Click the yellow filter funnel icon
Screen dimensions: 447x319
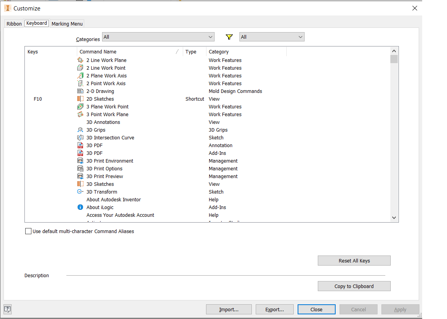[229, 37]
